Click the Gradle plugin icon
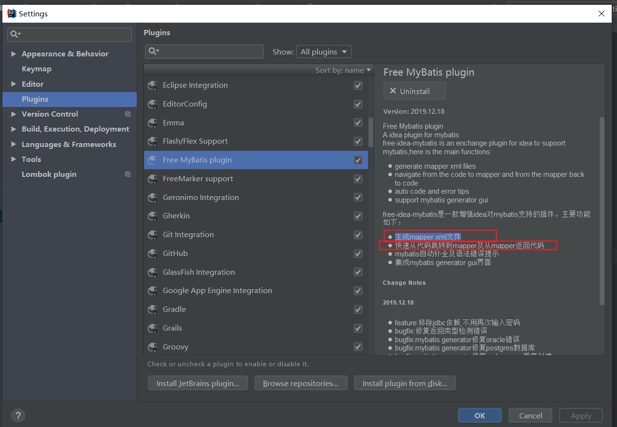Image resolution: width=617 pixels, height=427 pixels. tap(153, 309)
